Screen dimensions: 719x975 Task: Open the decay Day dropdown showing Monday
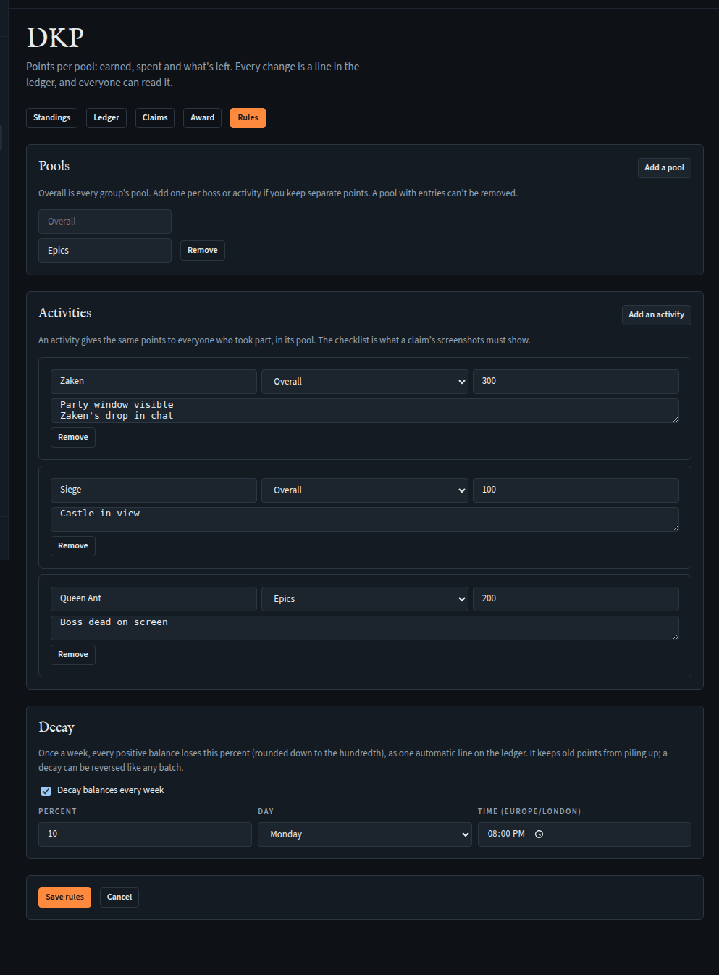pos(365,834)
